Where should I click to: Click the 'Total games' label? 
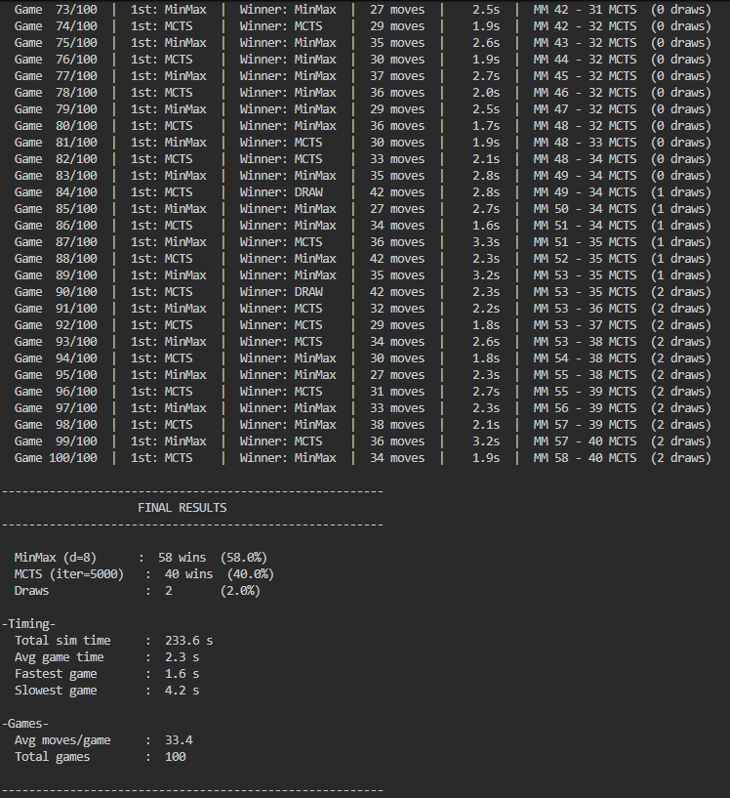pos(52,757)
